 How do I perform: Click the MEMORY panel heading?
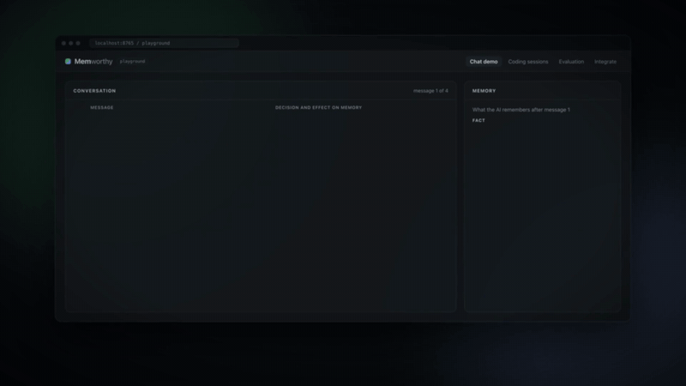point(484,91)
